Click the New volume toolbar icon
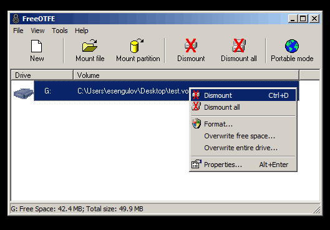The image size is (330, 230). pyautogui.click(x=37, y=46)
